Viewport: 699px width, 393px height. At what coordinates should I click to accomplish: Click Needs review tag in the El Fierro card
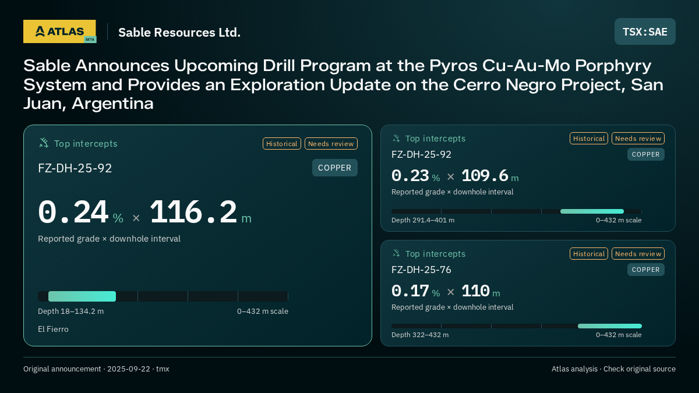(331, 144)
